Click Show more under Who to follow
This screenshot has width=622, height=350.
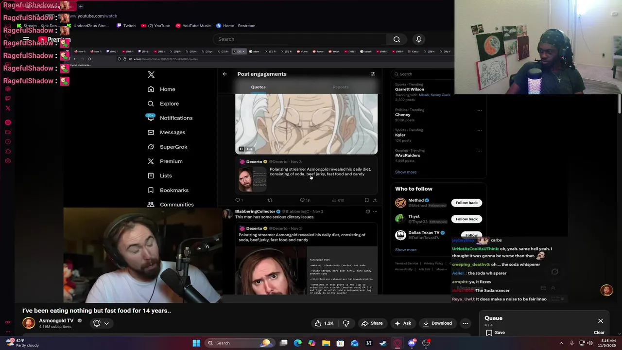[x=406, y=250]
